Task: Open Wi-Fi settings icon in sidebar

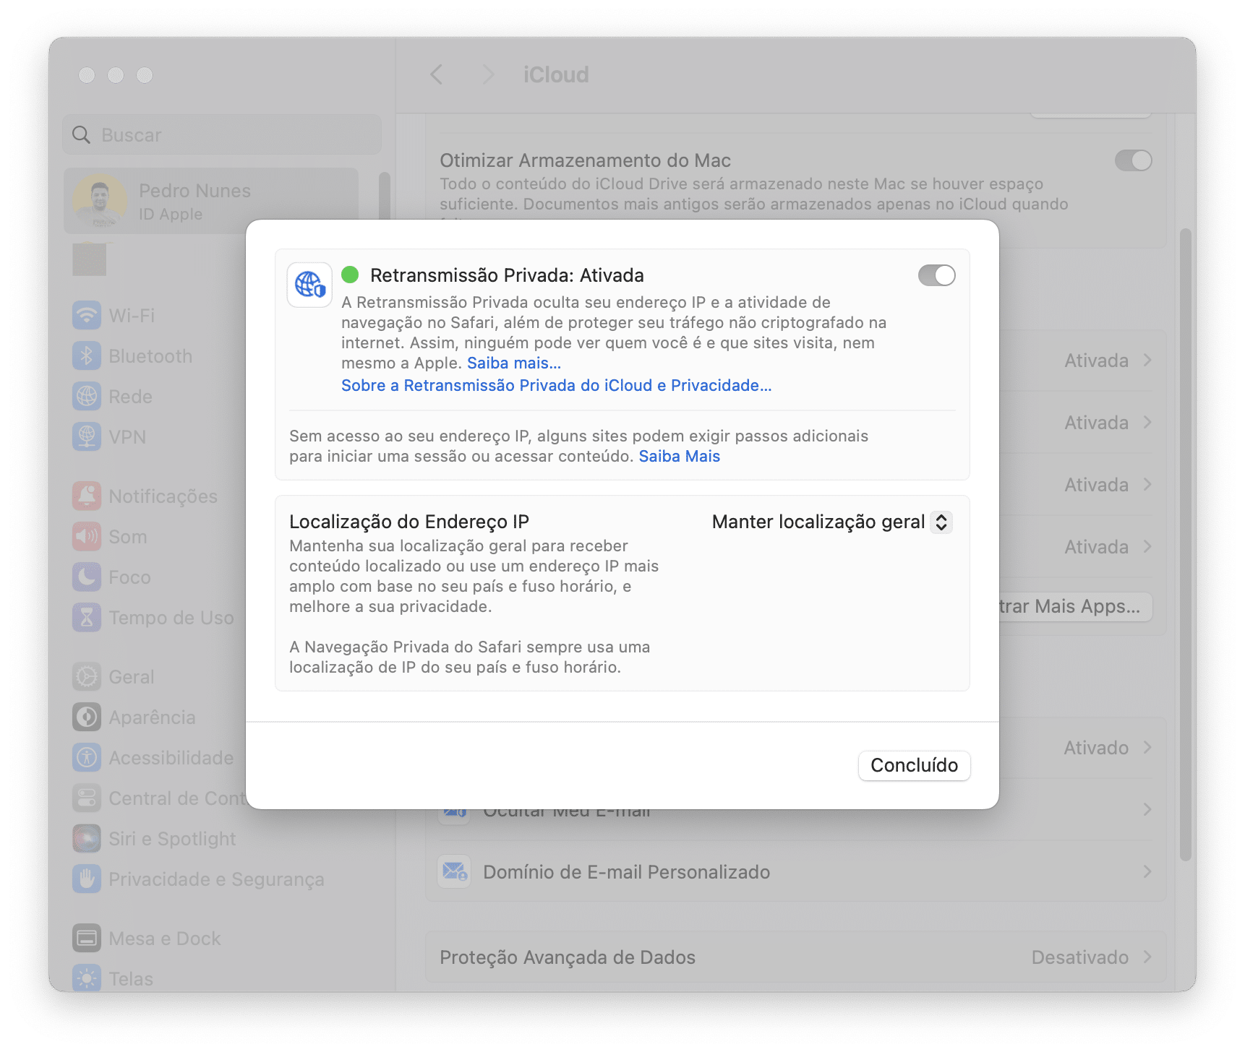Action: tap(87, 315)
